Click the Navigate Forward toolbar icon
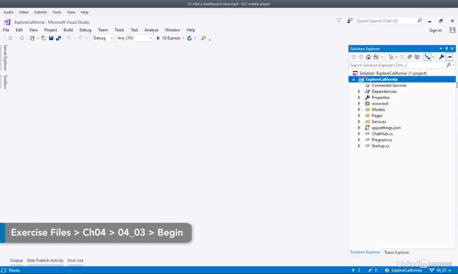The height and width of the screenshot is (274, 458). (22, 38)
